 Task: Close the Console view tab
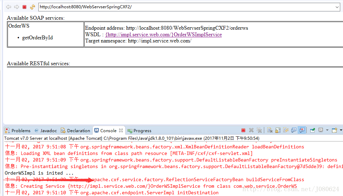(121, 130)
